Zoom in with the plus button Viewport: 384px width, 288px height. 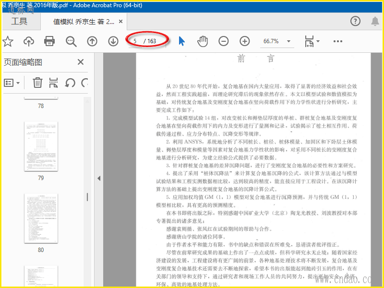pos(245,41)
